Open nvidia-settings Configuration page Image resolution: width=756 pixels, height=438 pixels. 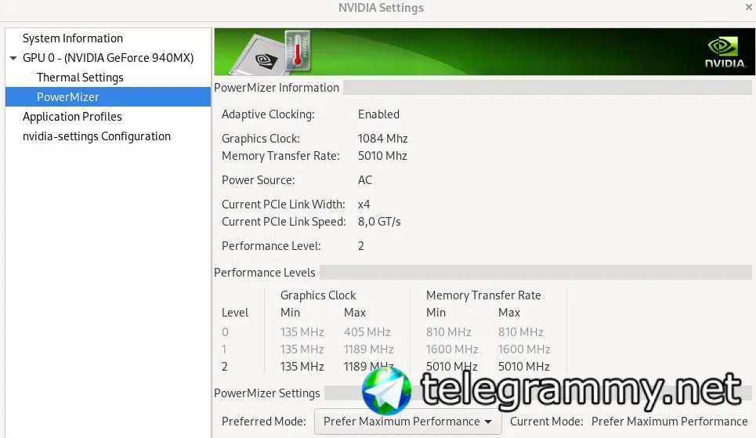pos(96,136)
